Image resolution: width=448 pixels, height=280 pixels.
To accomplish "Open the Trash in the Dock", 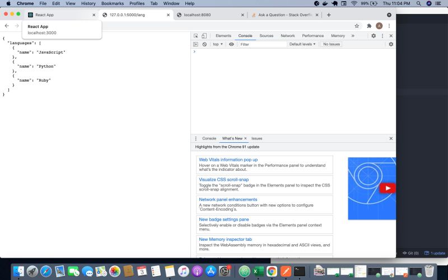I will (429, 271).
